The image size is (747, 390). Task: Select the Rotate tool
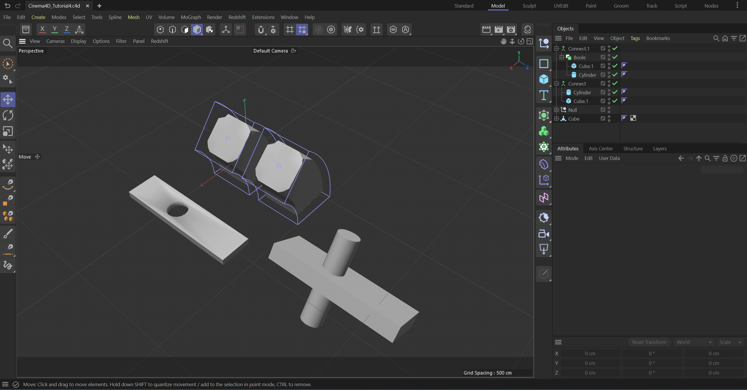pos(8,115)
